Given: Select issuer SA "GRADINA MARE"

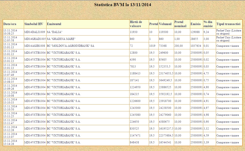Looking at the screenshot, I should pos(61,39).
